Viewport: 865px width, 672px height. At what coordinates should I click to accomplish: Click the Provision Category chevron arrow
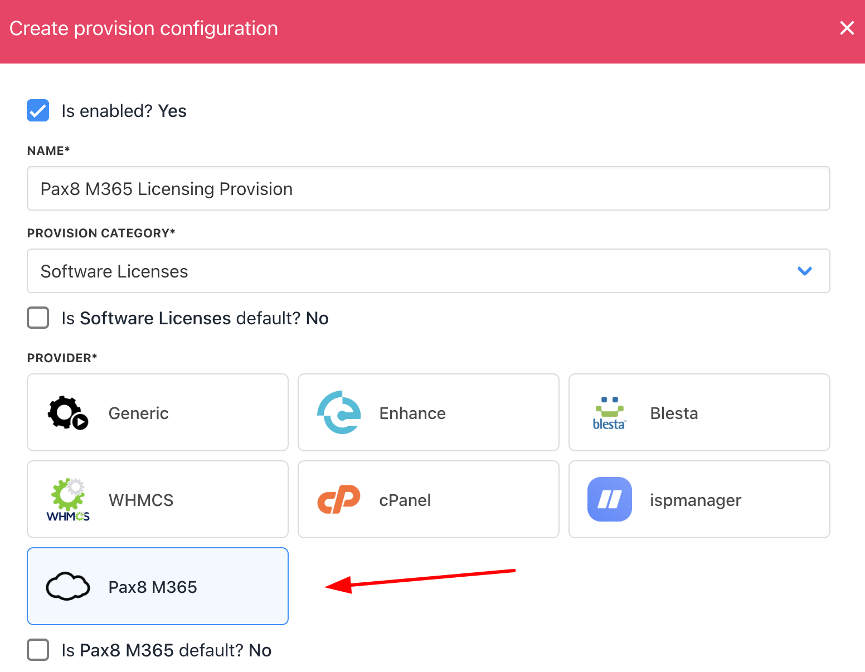804,271
